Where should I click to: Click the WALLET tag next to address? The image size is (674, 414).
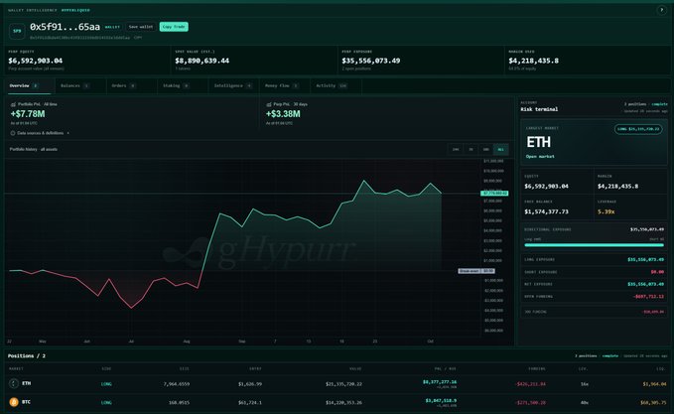[x=112, y=27]
